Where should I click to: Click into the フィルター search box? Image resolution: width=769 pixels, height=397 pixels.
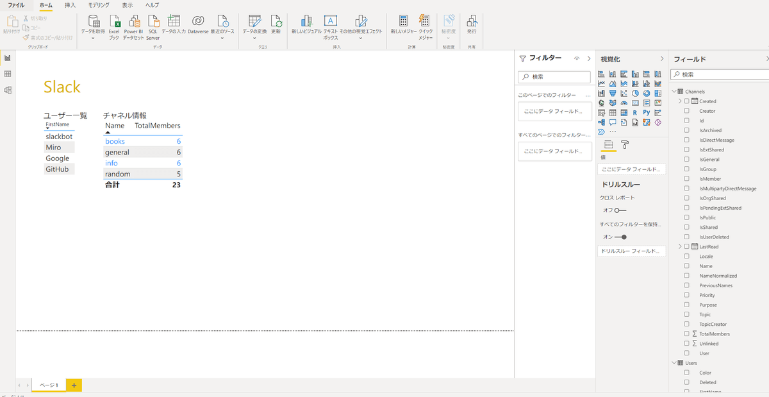point(554,76)
